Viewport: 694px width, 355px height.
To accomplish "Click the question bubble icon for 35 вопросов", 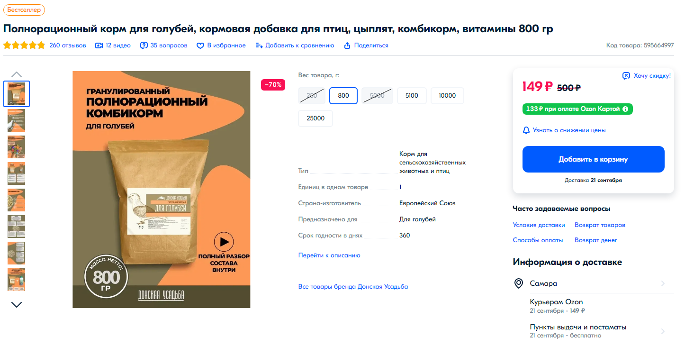I will tap(144, 46).
